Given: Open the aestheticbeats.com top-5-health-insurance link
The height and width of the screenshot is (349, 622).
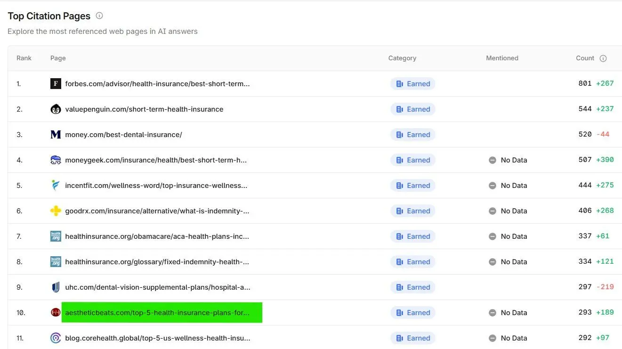Looking at the screenshot, I should 158,313.
